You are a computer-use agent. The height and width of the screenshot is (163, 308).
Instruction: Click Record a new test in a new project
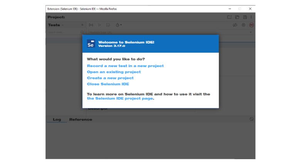pos(126,66)
